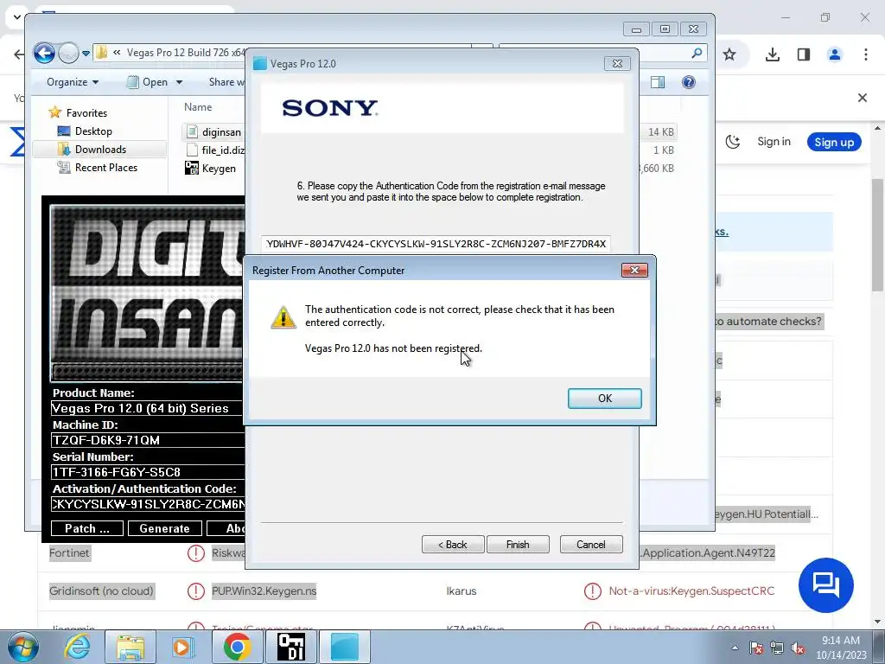
Task: Click the network tray icon
Action: pyautogui.click(x=777, y=648)
